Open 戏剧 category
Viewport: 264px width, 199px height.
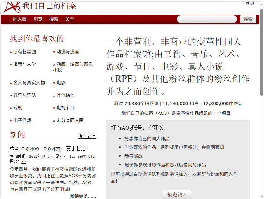tap(18, 108)
